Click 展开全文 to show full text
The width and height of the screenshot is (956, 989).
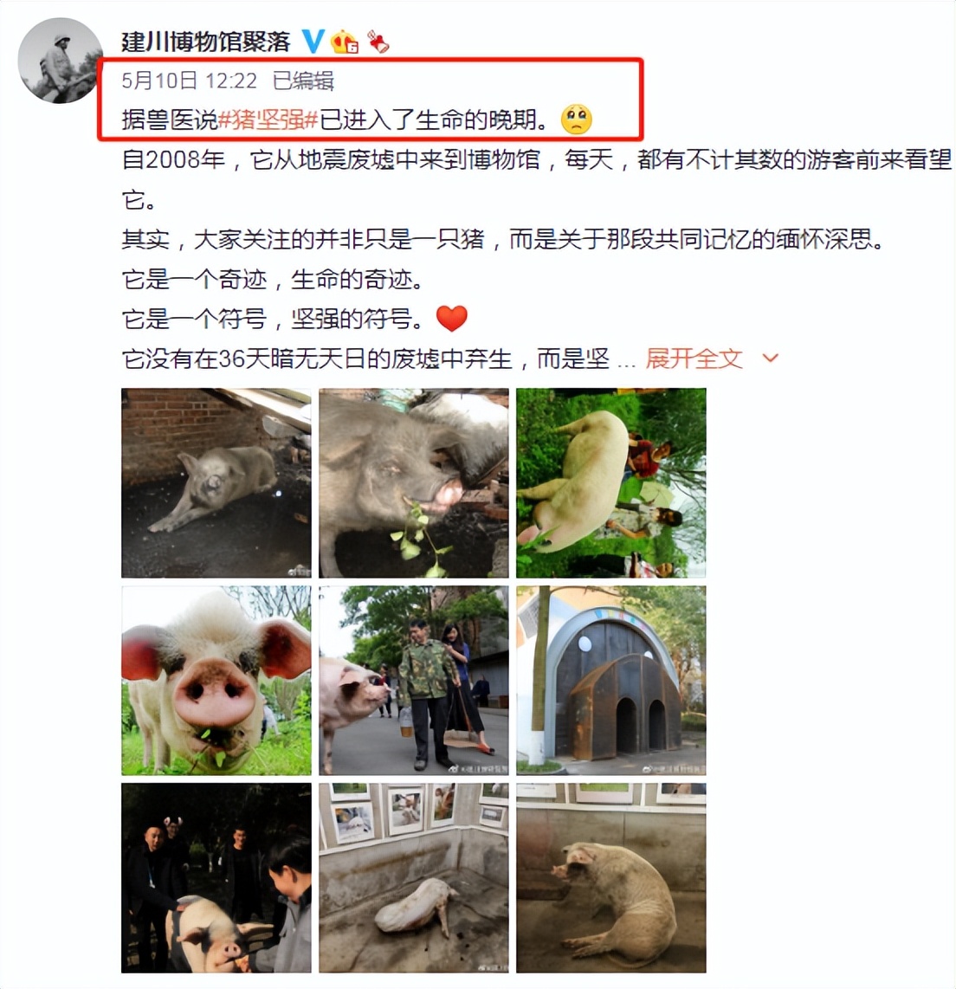coord(694,359)
